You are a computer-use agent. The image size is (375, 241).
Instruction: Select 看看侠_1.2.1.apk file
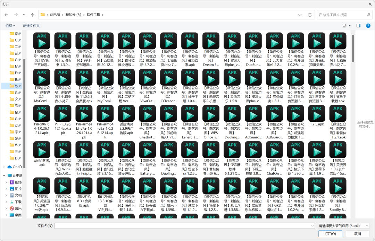click(x=338, y=122)
